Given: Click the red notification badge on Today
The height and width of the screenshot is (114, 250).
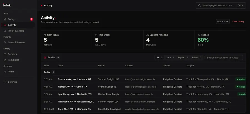Looking at the screenshot, I should pyautogui.click(x=32, y=19).
